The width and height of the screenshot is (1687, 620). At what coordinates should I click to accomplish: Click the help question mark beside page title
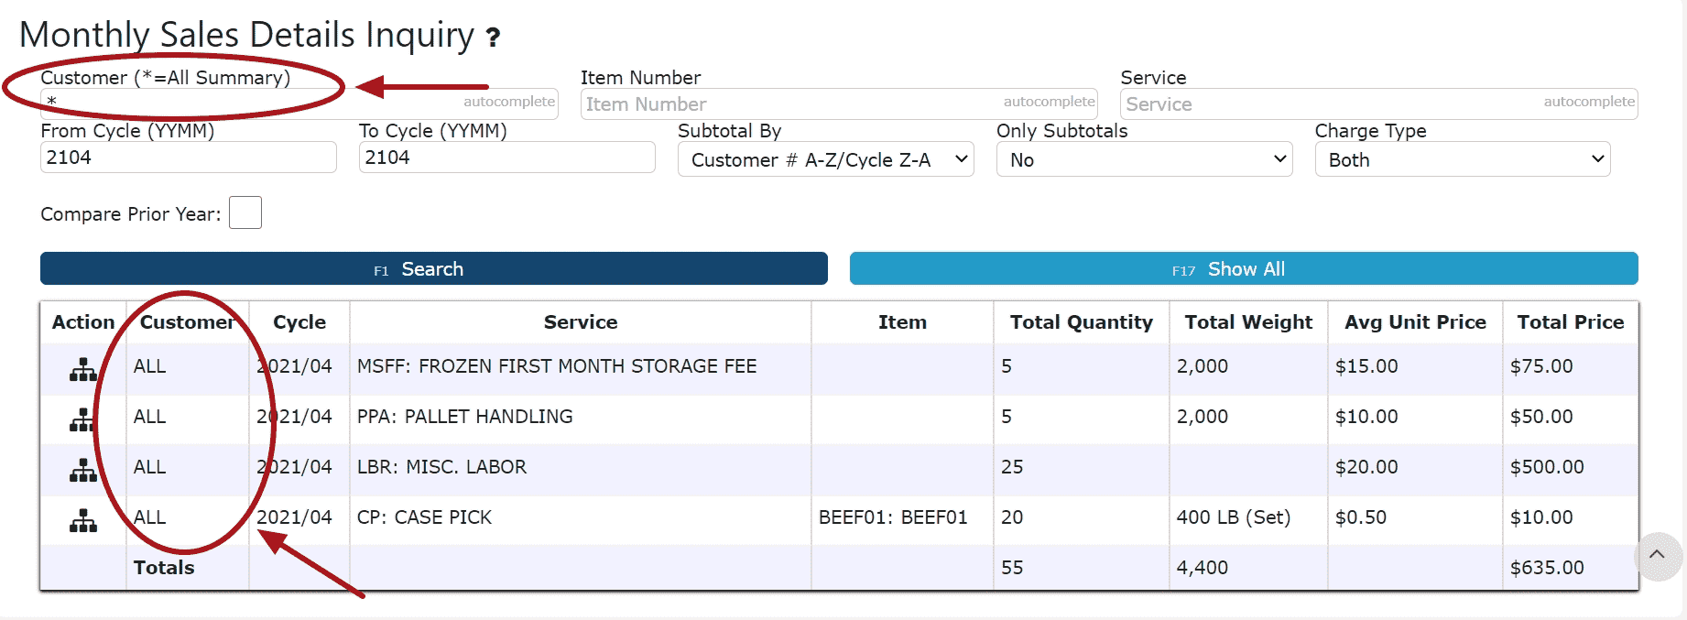493,38
